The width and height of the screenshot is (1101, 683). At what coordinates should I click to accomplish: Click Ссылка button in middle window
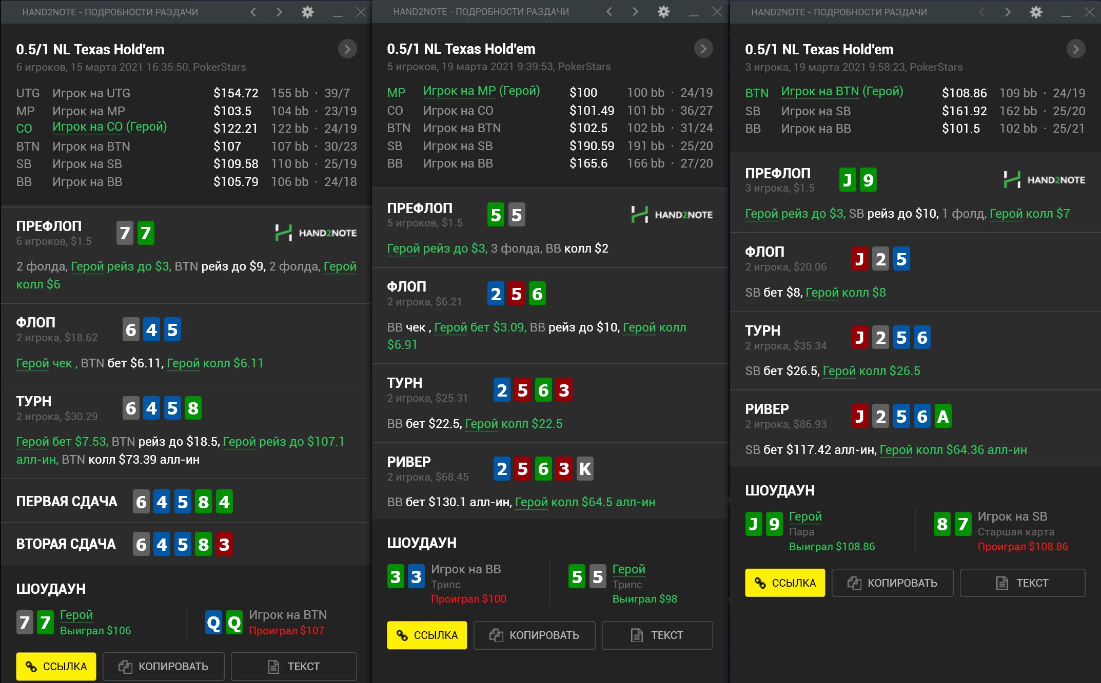(x=427, y=635)
